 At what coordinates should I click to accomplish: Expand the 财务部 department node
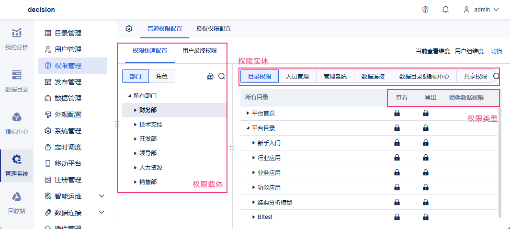coord(136,110)
